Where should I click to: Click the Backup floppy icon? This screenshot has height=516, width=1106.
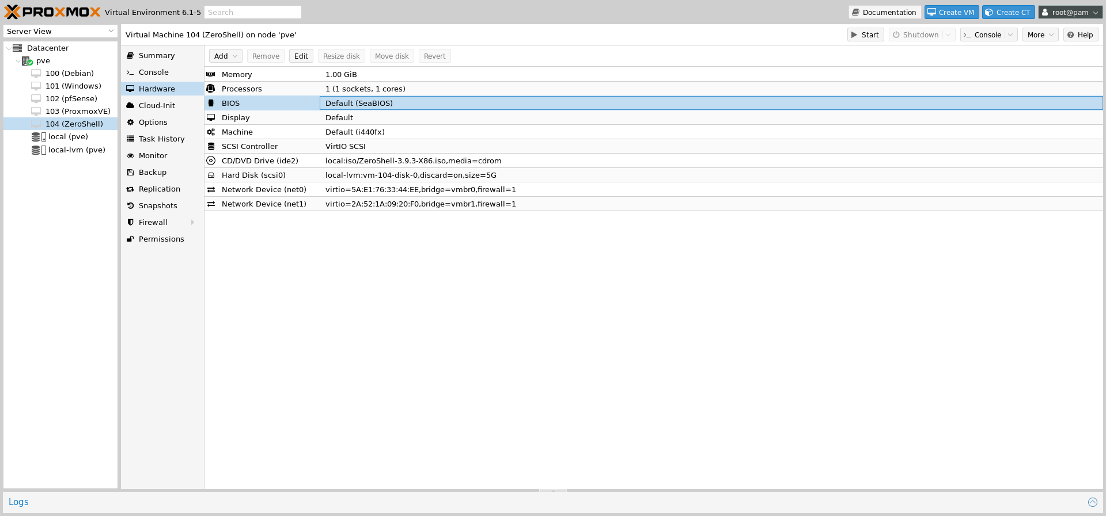click(130, 172)
